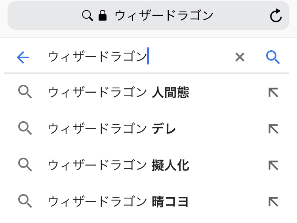Click into the ウィザードラゴン search input field
297x223 pixels.
click(135, 58)
